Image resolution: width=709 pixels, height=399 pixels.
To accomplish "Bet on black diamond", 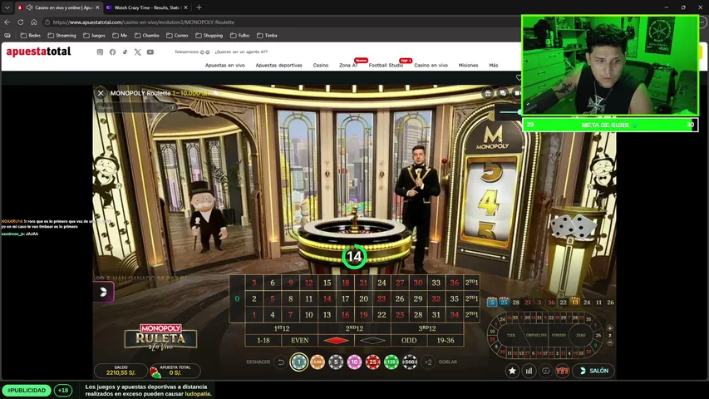I will [372, 341].
